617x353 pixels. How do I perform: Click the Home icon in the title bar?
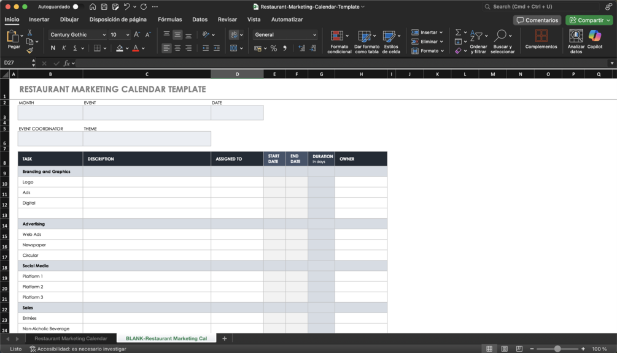[x=93, y=7]
